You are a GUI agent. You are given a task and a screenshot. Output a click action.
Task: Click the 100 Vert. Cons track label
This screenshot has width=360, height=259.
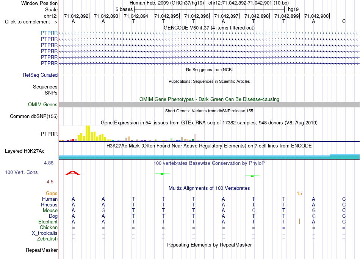coord(21,172)
